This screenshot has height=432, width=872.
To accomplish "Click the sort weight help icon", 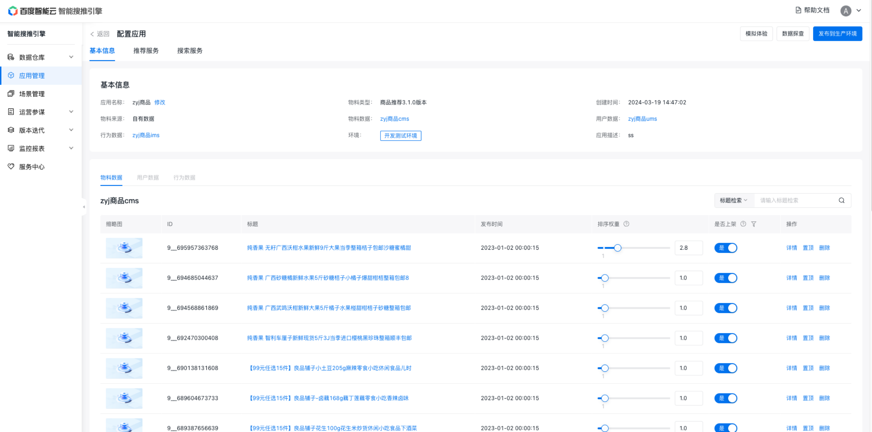I will (626, 224).
